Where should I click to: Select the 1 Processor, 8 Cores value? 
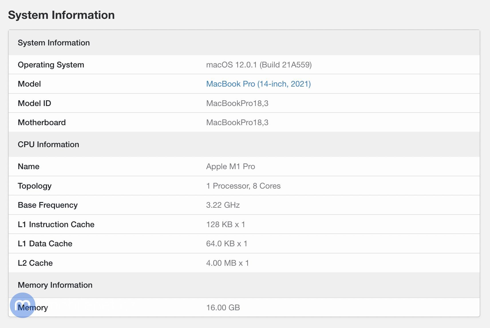243,186
